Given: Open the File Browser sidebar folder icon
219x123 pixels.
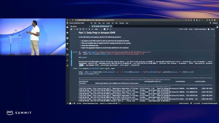Looking at the screenshot, I should pyautogui.click(x=67, y=27).
